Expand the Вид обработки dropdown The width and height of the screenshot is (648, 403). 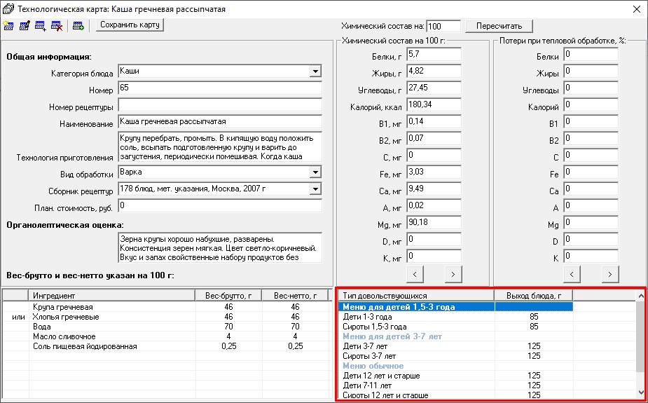click(x=315, y=172)
